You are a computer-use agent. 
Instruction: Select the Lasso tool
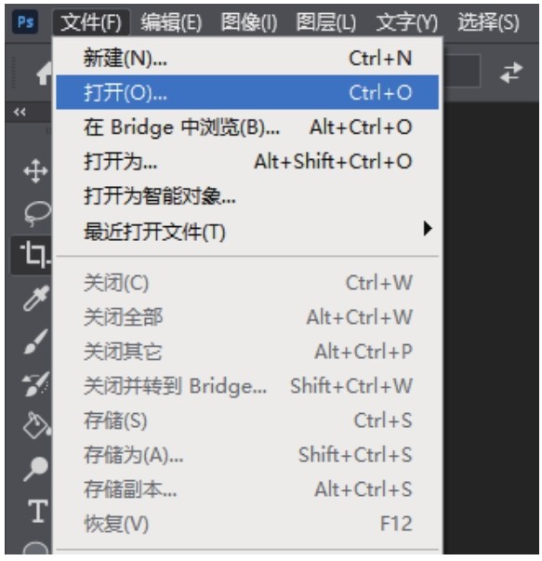coord(37,213)
